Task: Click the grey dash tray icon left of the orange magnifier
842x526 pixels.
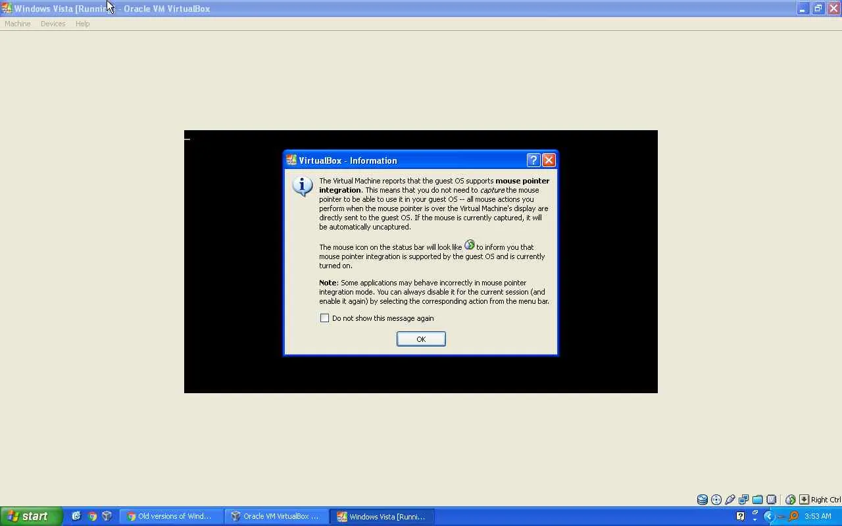Action: pyautogui.click(x=781, y=517)
